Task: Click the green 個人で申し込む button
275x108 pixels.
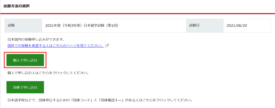Action: (25, 60)
